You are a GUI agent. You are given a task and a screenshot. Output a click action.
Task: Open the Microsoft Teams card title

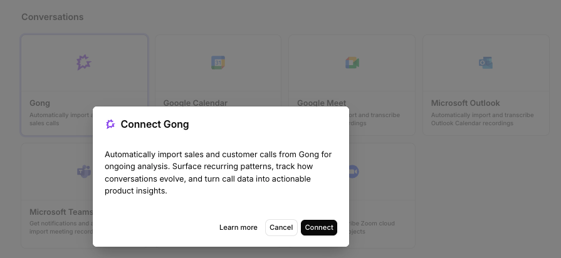(61, 212)
